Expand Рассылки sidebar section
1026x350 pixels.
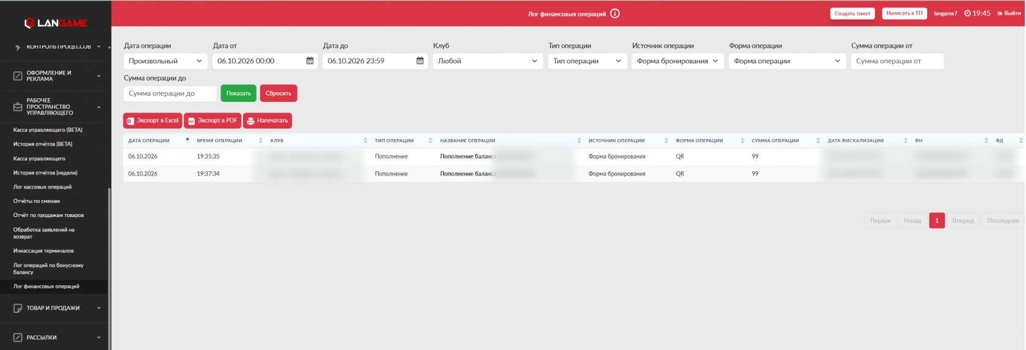point(99,337)
